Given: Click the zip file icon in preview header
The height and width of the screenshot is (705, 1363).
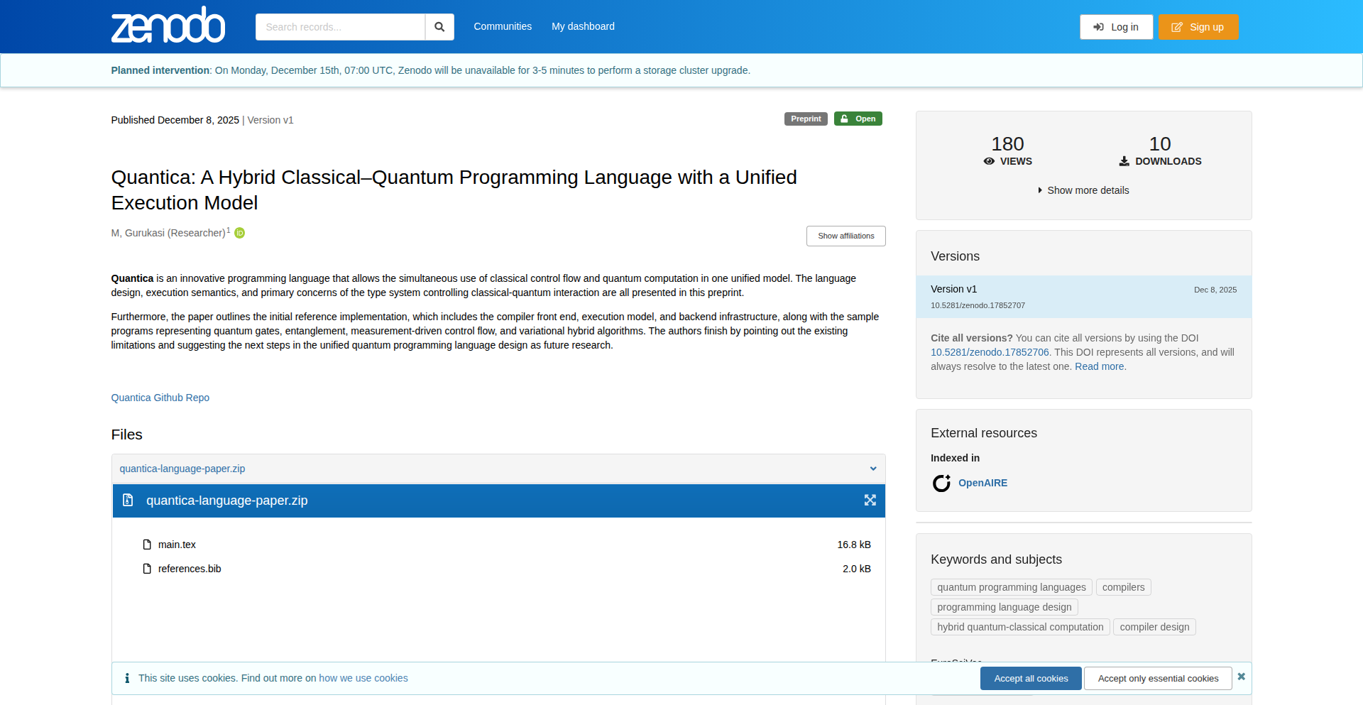Looking at the screenshot, I should (128, 501).
